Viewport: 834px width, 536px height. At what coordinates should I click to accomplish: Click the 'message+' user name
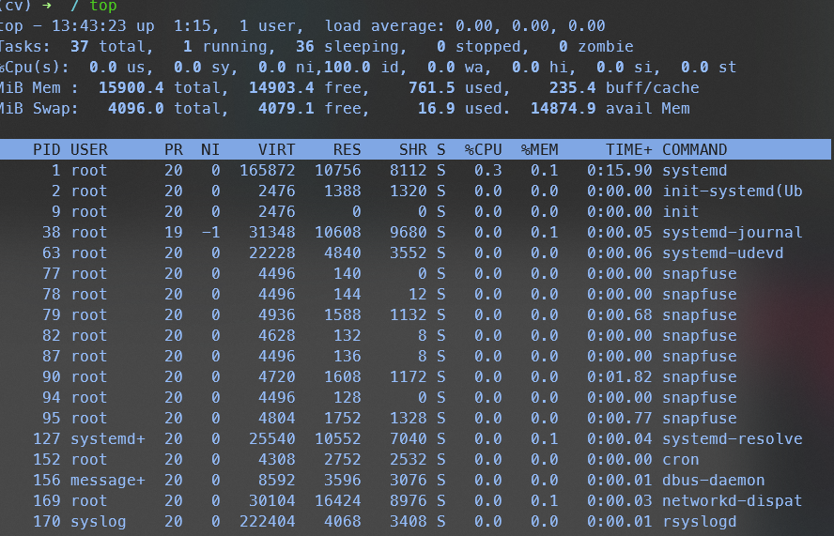tap(108, 482)
